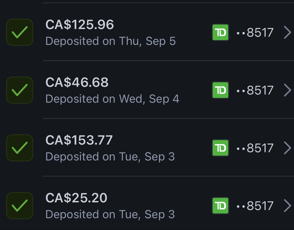Viewport: 294px width, 230px height.
Task: Toggle the green checkmark for CA$125.96 deposit
Action: [20, 32]
